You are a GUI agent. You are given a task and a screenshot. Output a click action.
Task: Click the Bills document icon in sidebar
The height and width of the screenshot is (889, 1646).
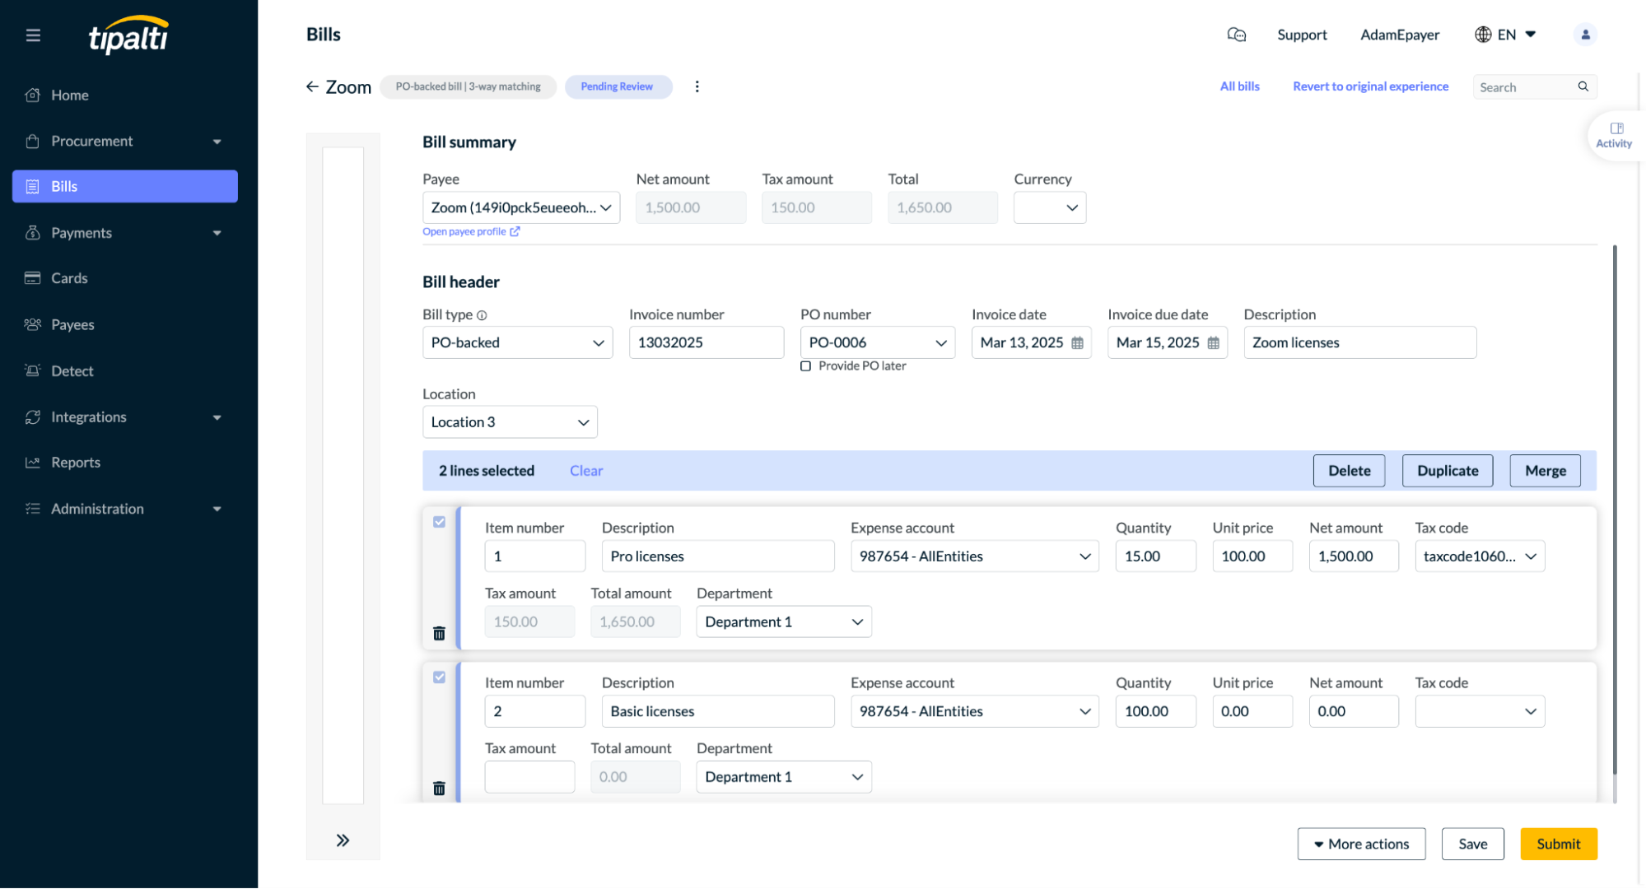click(x=33, y=187)
